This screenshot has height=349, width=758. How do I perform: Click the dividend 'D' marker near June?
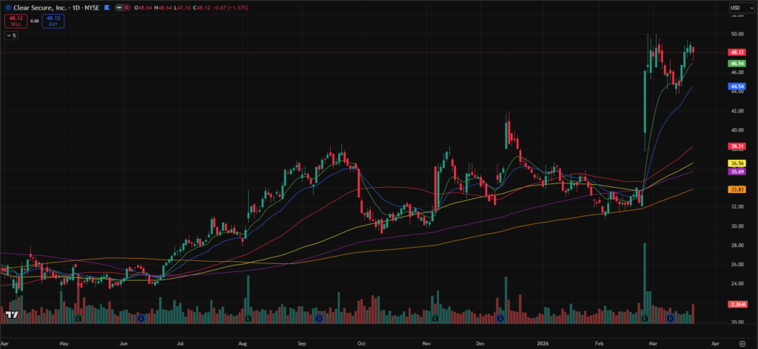(141, 318)
